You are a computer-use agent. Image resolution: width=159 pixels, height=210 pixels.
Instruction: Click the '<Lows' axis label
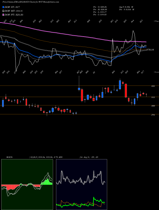point(156,72)
